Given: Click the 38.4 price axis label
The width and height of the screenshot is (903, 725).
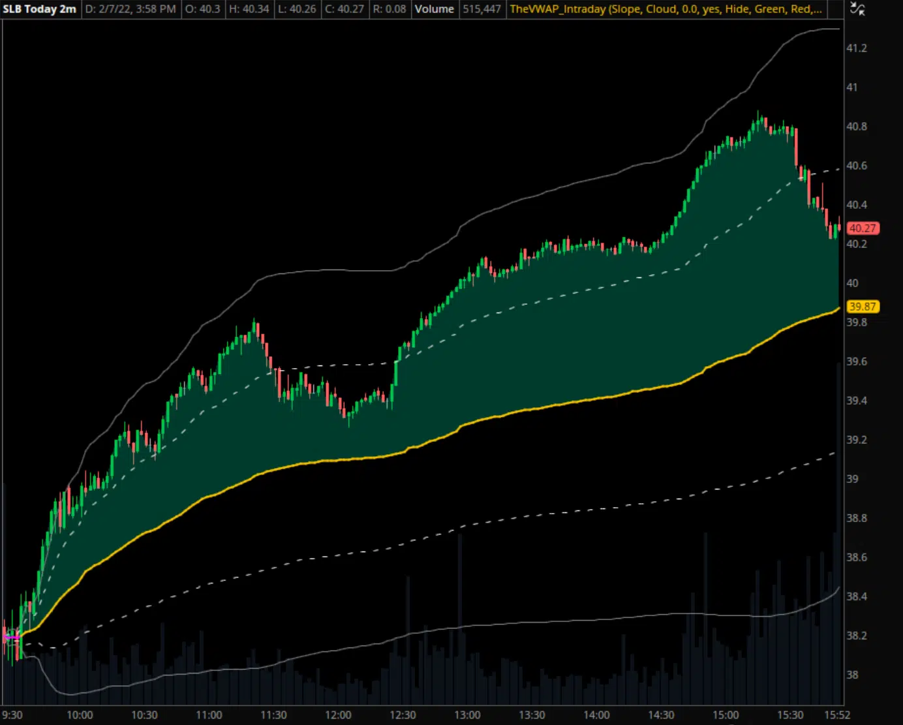Looking at the screenshot, I should point(857,596).
